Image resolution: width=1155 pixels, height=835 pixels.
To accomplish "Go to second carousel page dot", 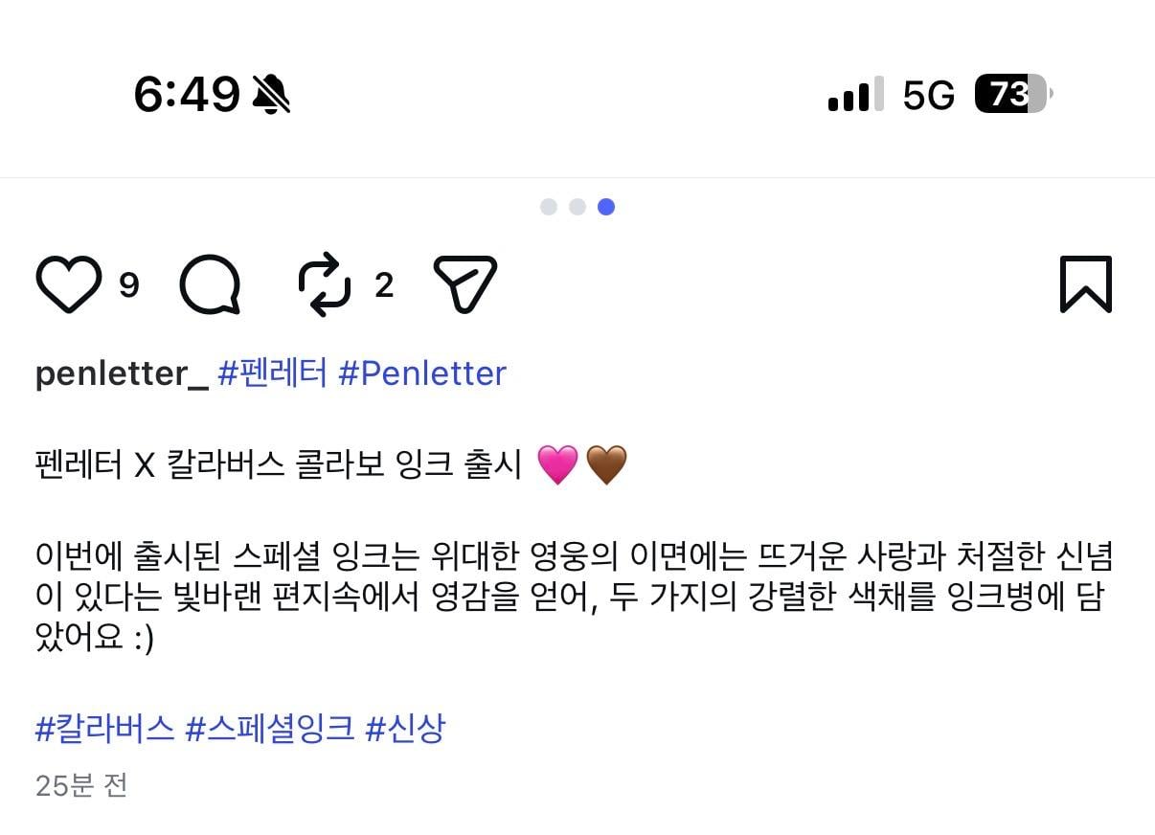I will point(577,207).
